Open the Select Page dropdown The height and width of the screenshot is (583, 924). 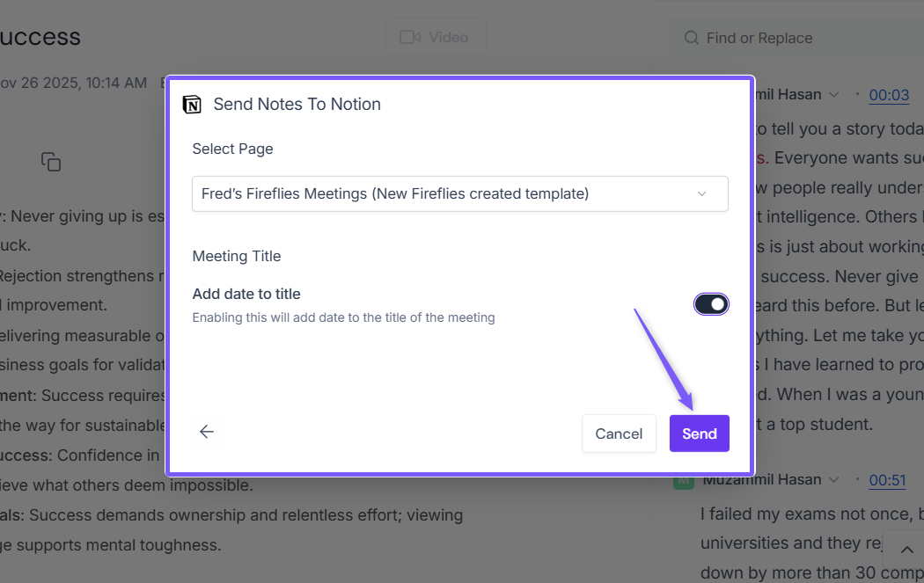[x=460, y=193]
